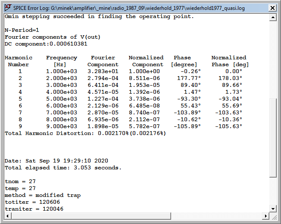Close the SPICE Error Log window

pyautogui.click(x=272, y=8)
